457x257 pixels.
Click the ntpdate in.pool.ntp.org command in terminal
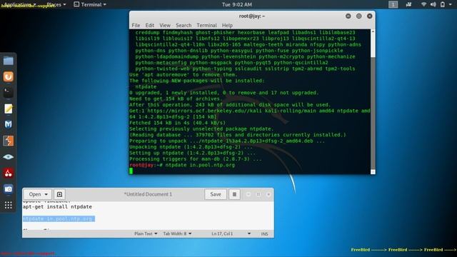[200, 165]
